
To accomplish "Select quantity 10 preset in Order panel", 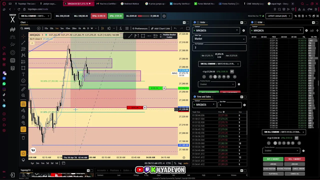I will (x=224, y=77).
